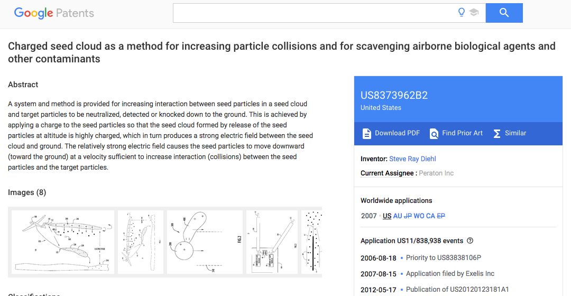Download PDF of the patent
This screenshot has height=296, width=571.
click(x=391, y=133)
